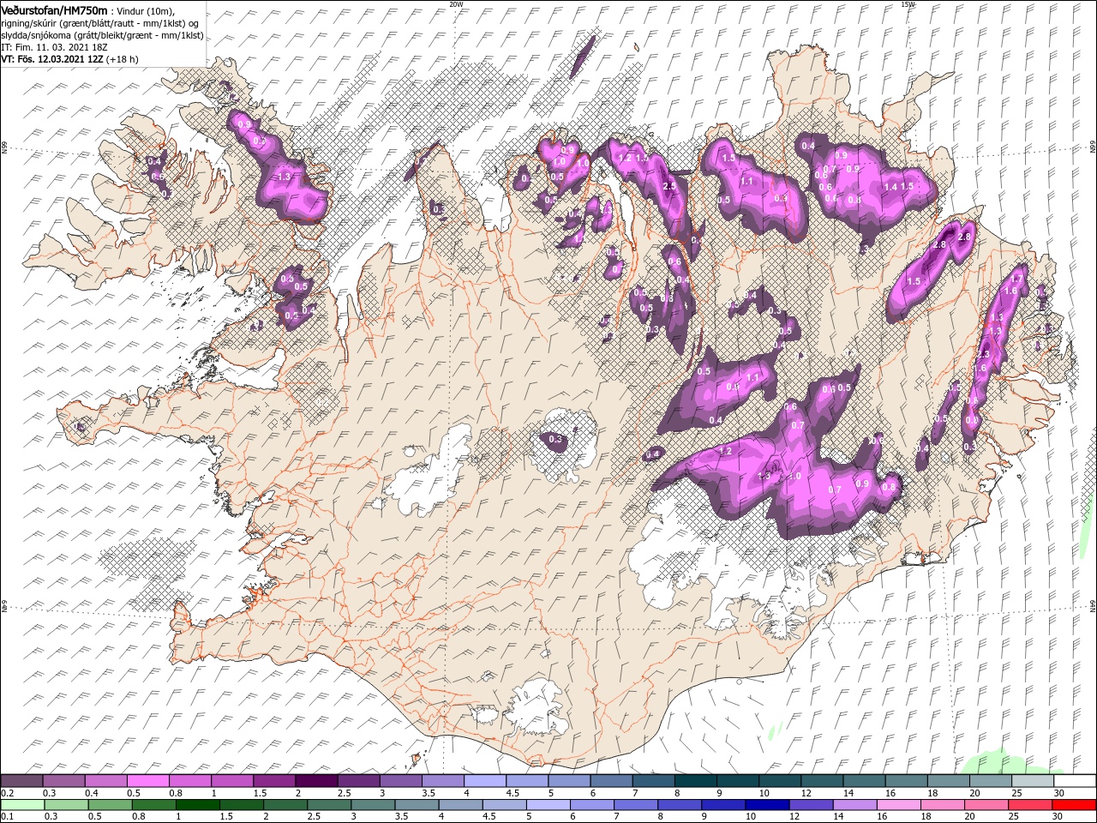The image size is (1097, 823).
Task: Click the '2.5' snowfall value on the map
Action: pyautogui.click(x=669, y=186)
